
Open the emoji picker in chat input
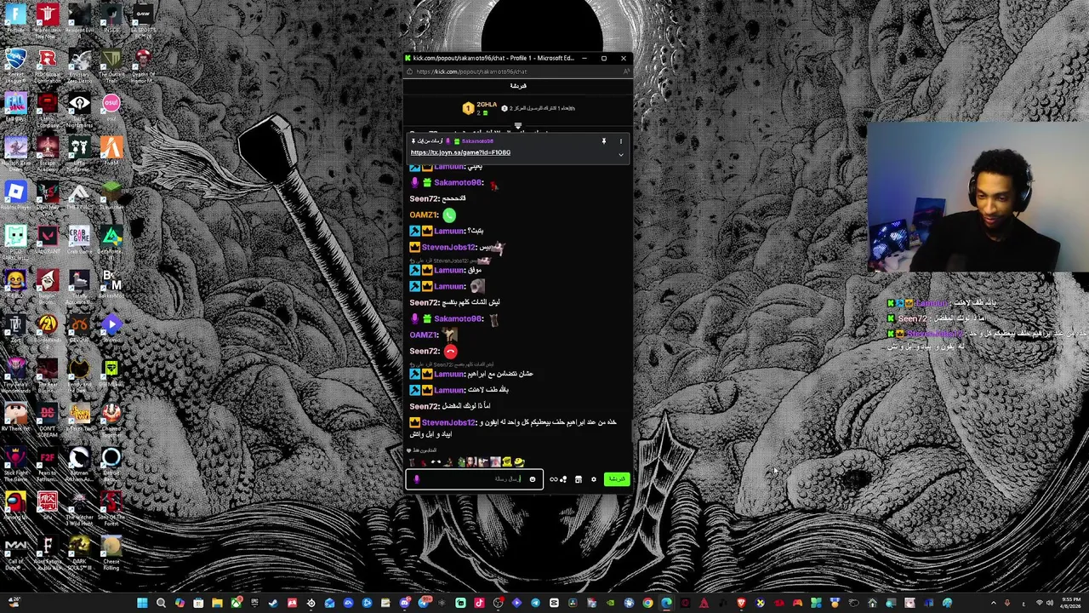click(x=533, y=479)
